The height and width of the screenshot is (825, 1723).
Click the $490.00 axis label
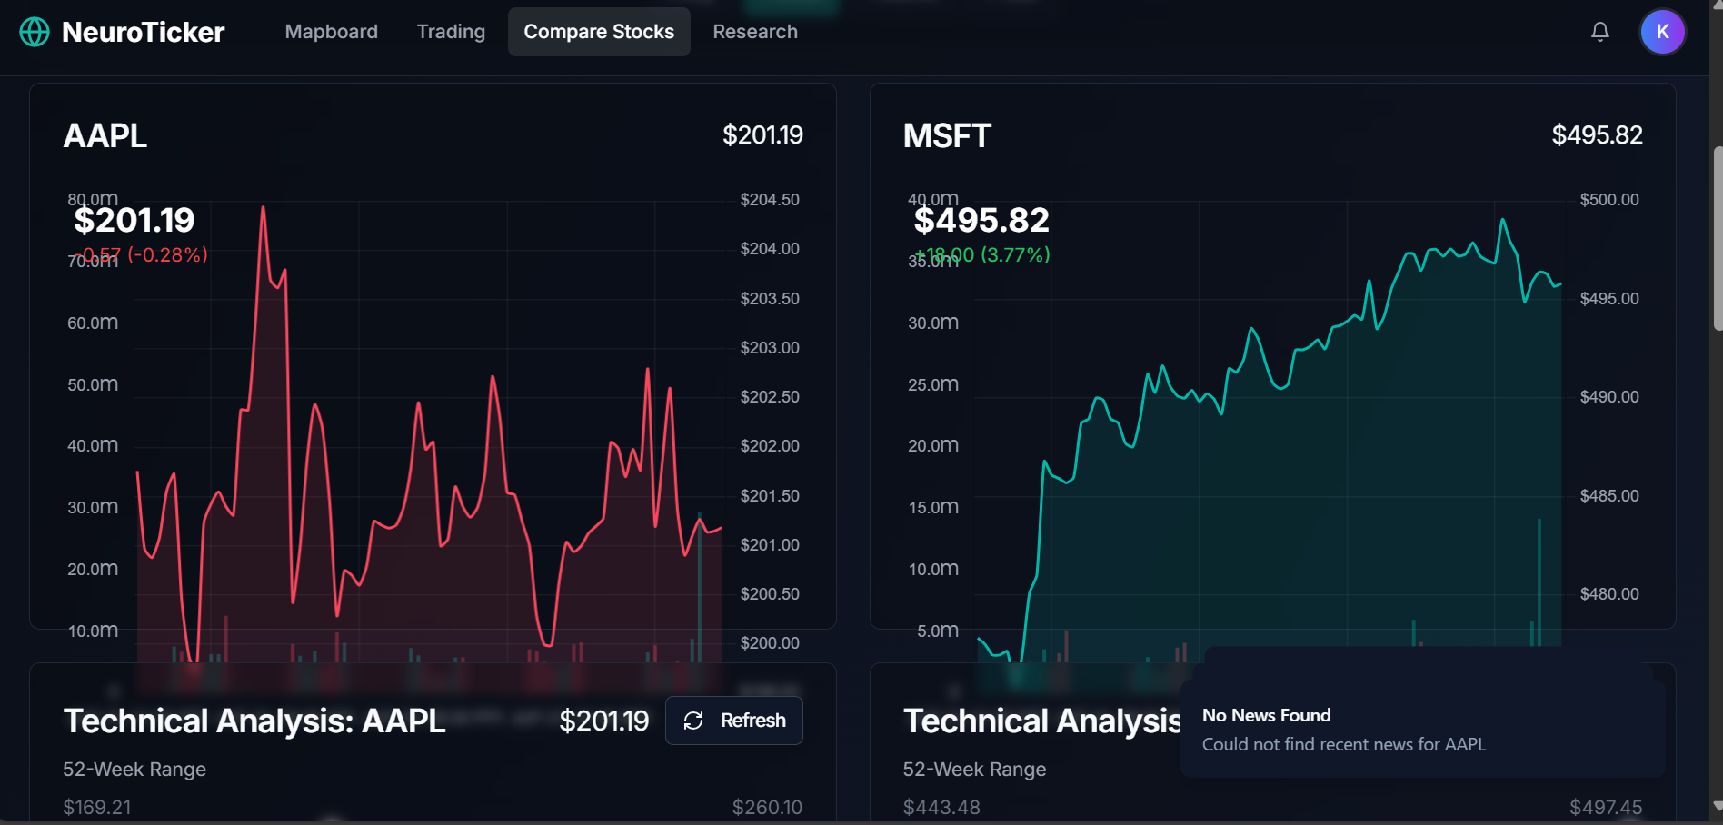tap(1609, 397)
